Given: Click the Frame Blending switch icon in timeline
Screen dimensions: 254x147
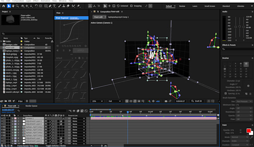Looking at the screenshot, I should click(x=78, y=111).
